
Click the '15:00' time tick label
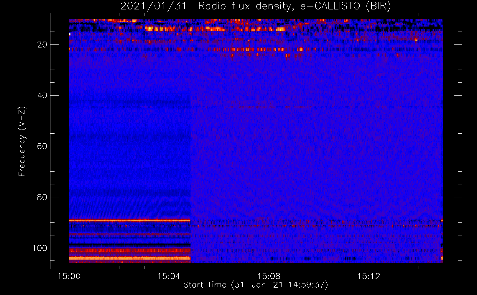tap(69, 276)
